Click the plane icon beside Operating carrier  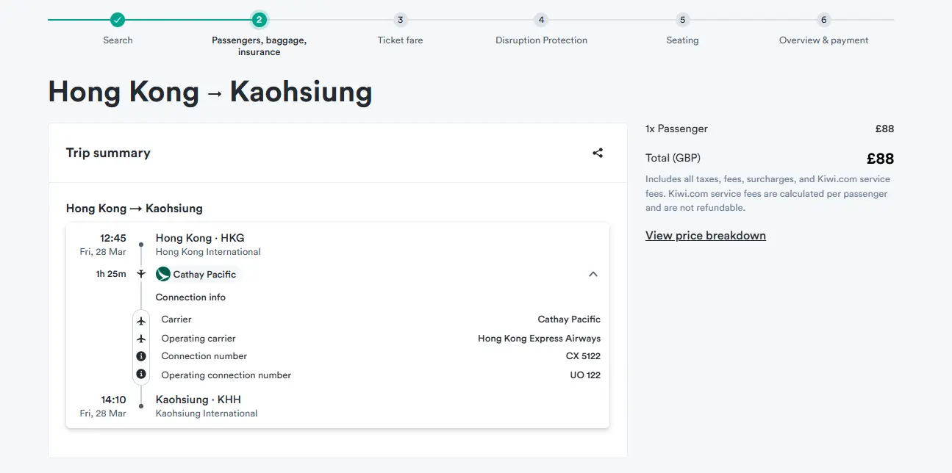click(x=141, y=339)
